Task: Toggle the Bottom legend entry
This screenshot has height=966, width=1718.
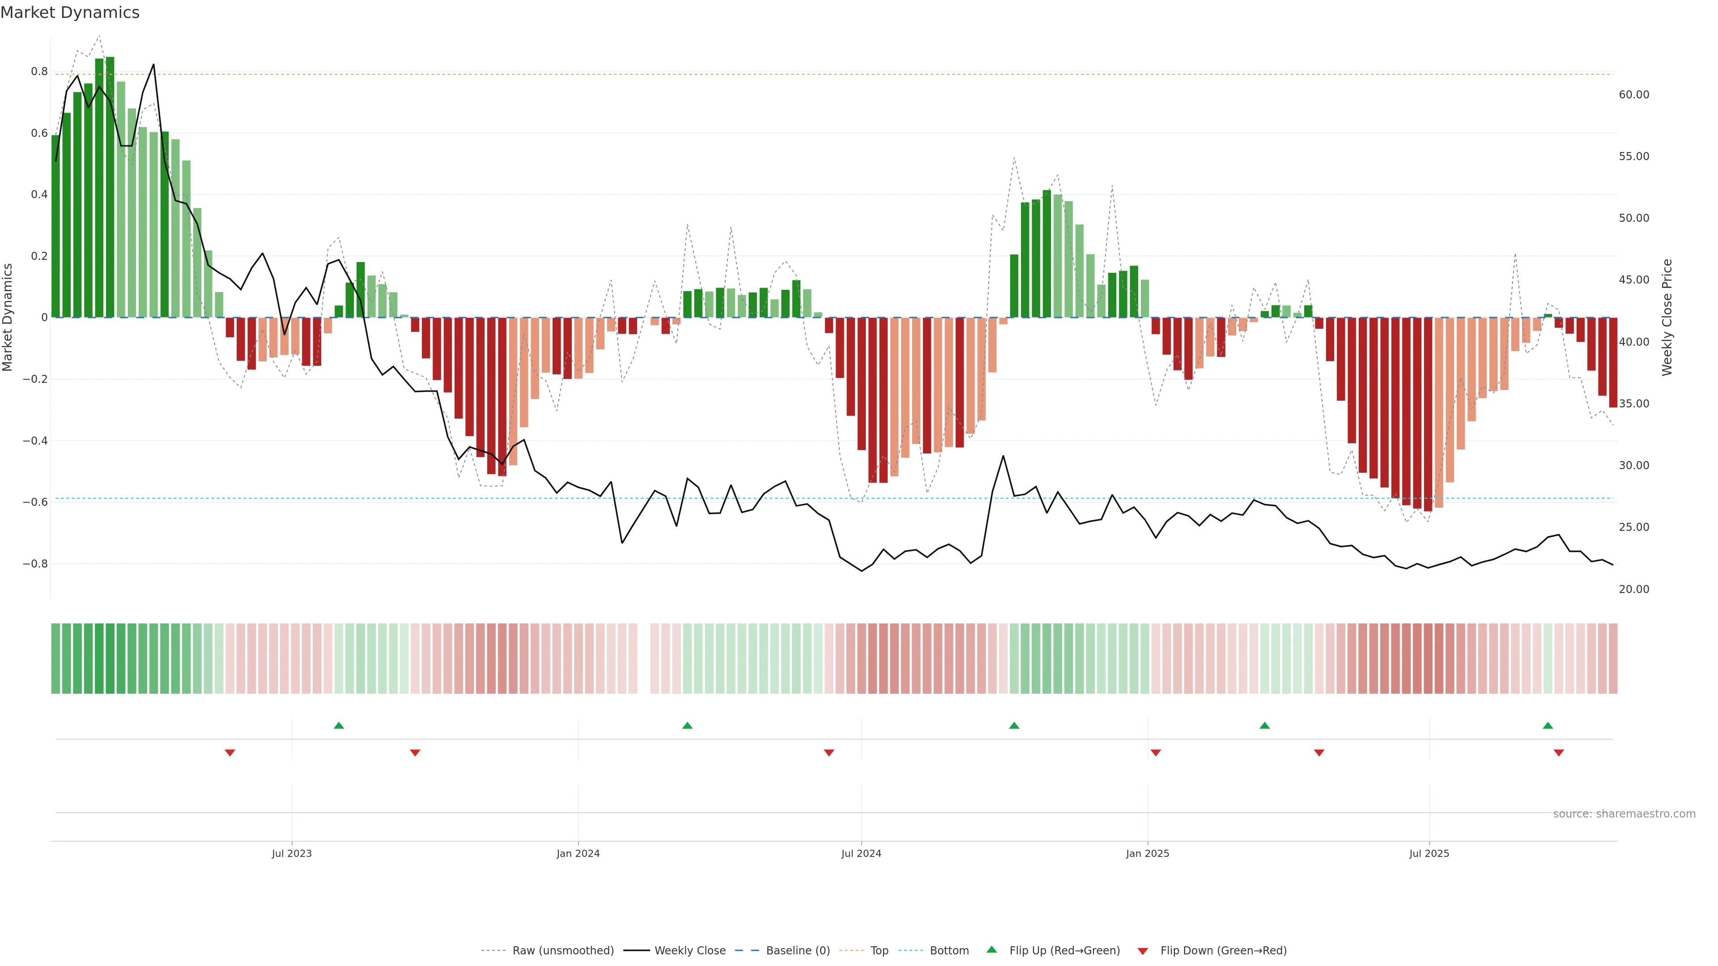Action: [949, 951]
